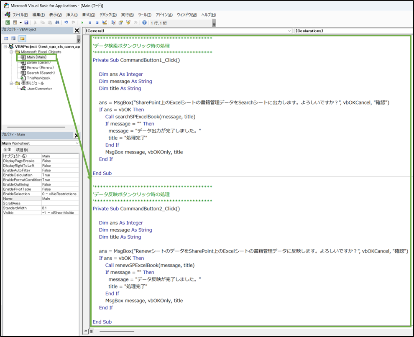Select Main (Main) in the project tree

tap(36, 57)
